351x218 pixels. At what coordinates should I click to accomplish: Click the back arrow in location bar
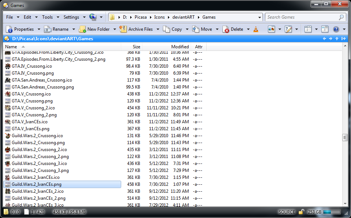coord(325,39)
